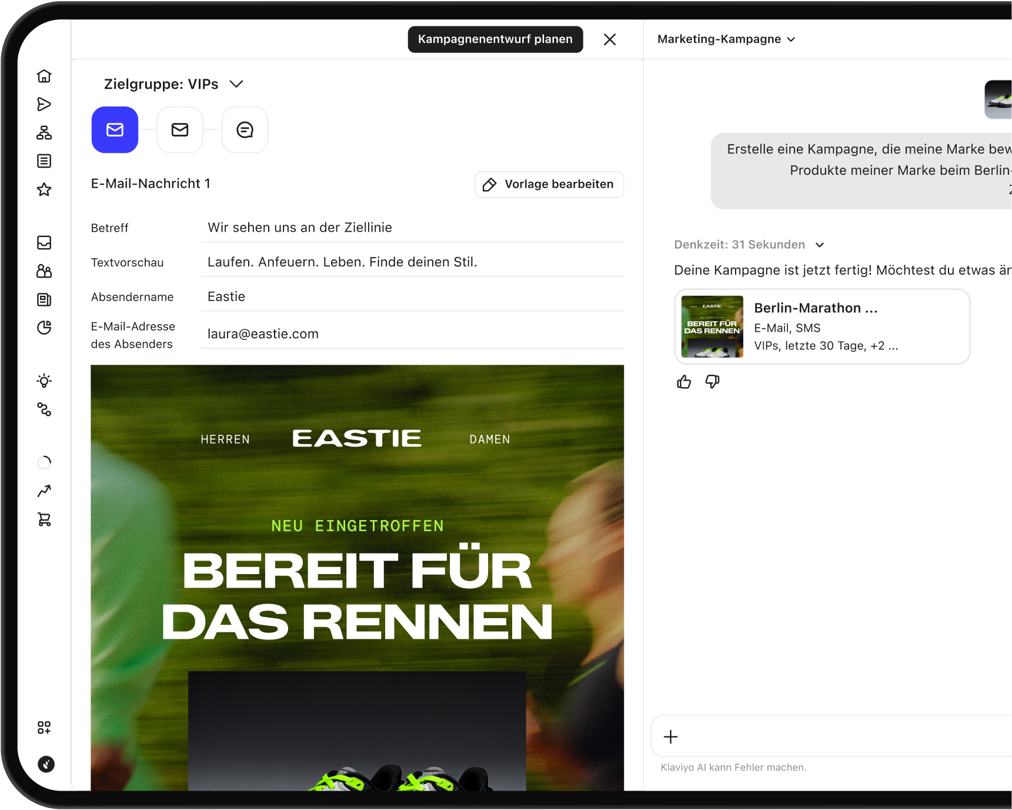Screen dimensions: 1012x810
Task: Expand the Denkzeit: 31 Sekunden details
Action: pyautogui.click(x=749, y=245)
